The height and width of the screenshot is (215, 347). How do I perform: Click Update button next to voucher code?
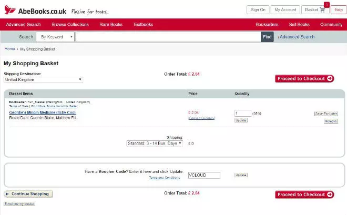[241, 175]
